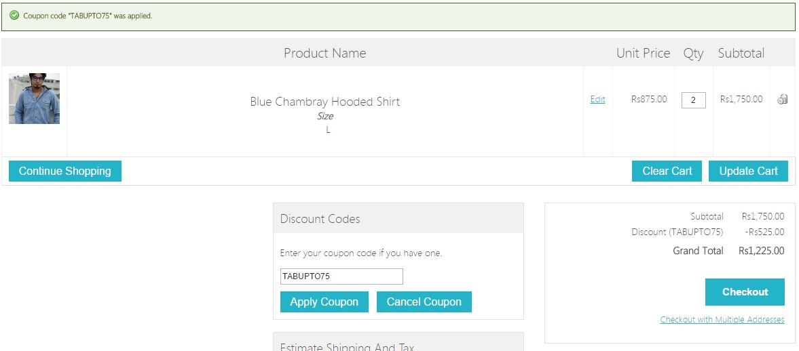
Task: Click into the coupon code field
Action: coord(341,276)
